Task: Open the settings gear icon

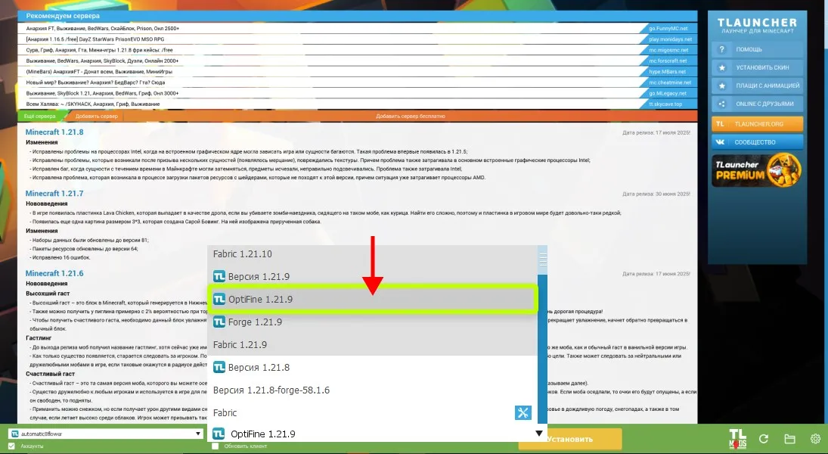Action: (x=815, y=439)
